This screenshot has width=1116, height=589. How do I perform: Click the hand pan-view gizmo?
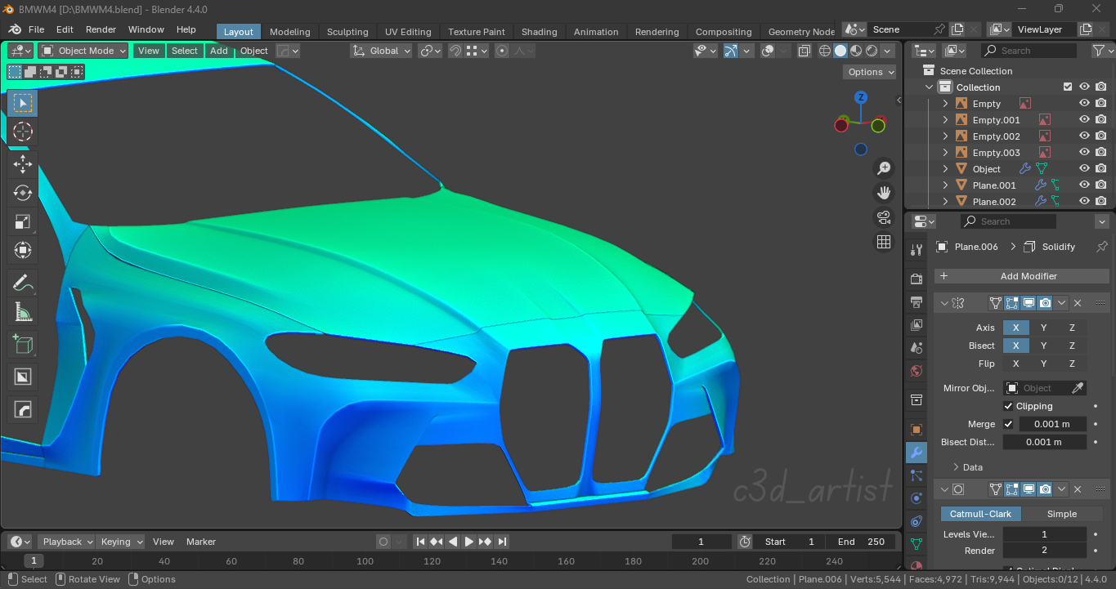click(x=884, y=193)
